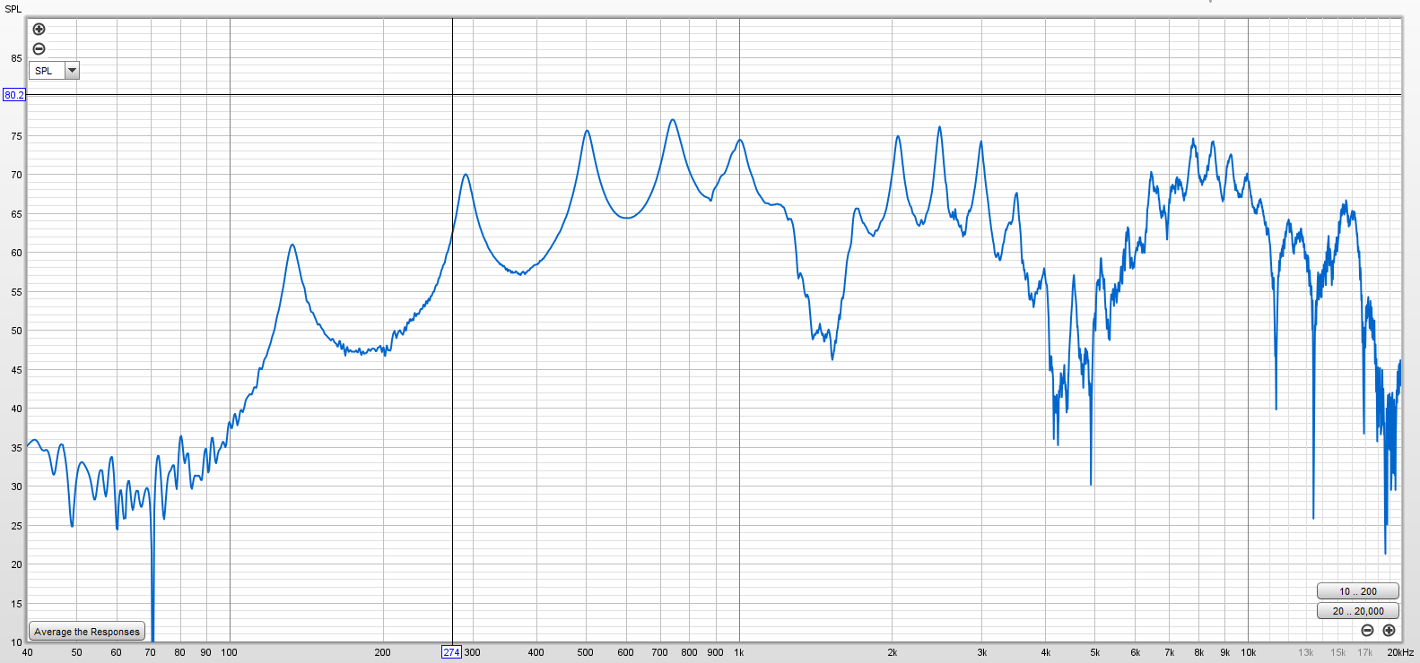Click the Average the Responses button
The image size is (1420, 663).
point(87,632)
